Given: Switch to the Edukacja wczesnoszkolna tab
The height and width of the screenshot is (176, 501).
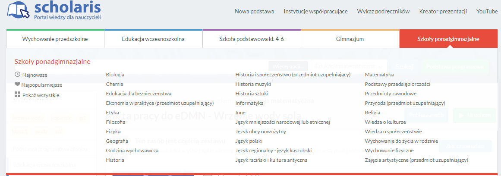Looking at the screenshot, I should 153,39.
